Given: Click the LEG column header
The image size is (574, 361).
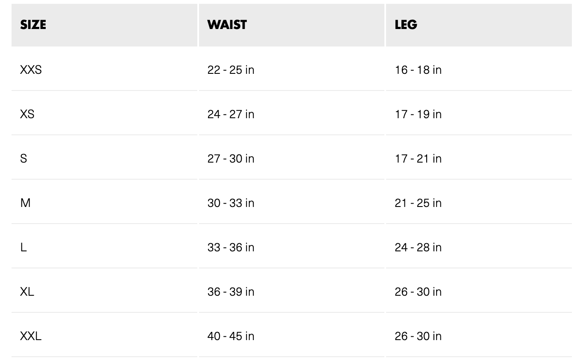Looking at the screenshot, I should coord(406,25).
